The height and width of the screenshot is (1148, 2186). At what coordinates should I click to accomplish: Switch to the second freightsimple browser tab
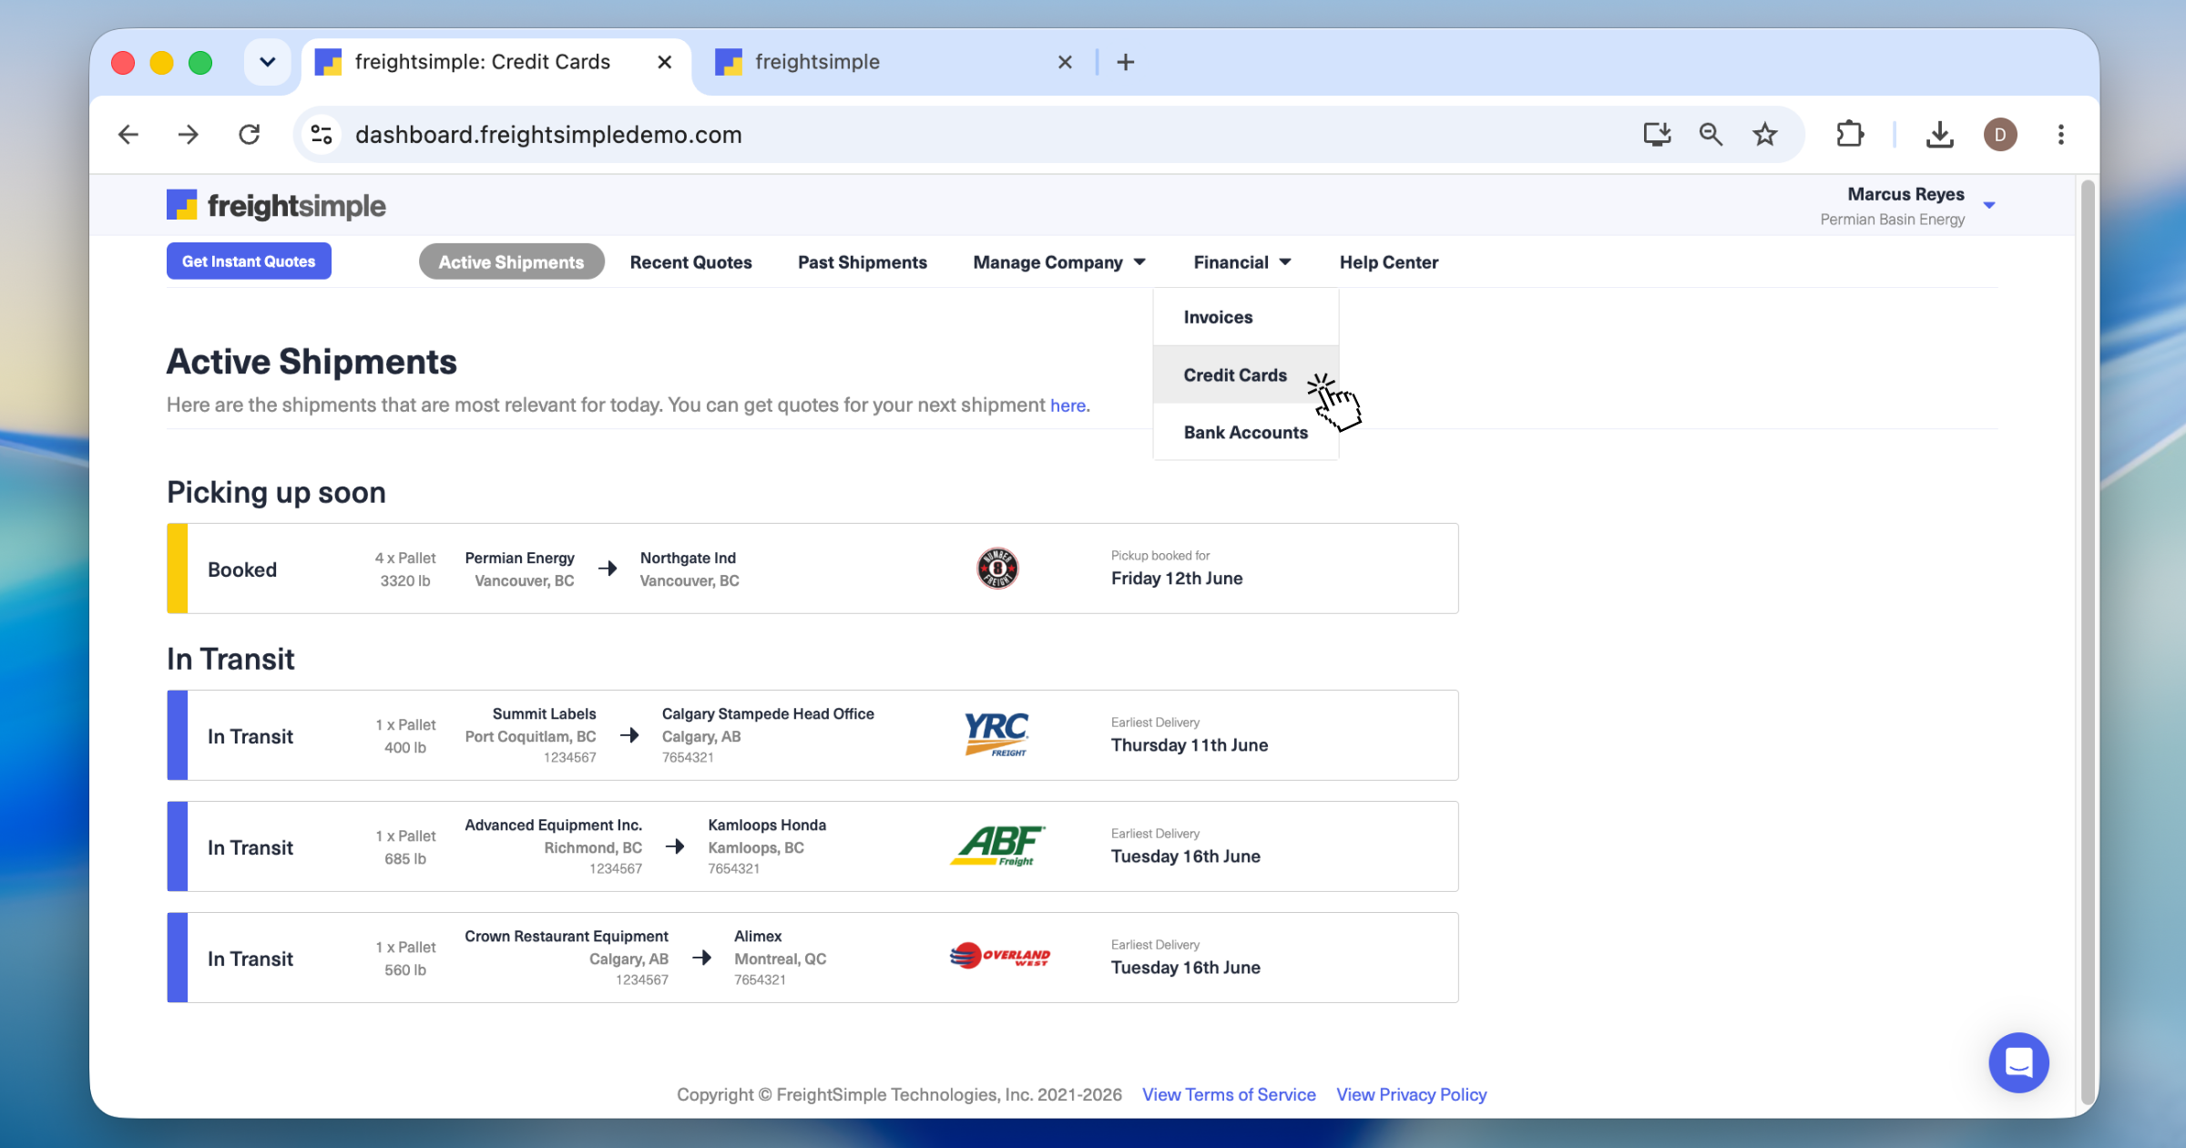point(893,62)
